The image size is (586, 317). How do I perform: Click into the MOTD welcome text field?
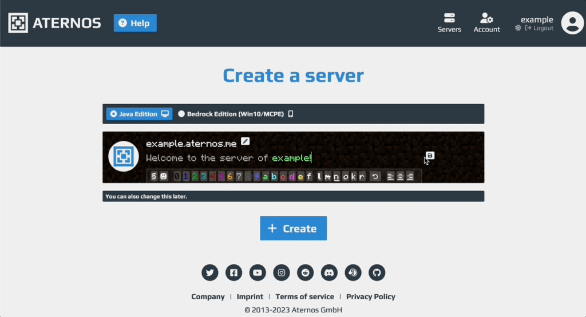[229, 158]
